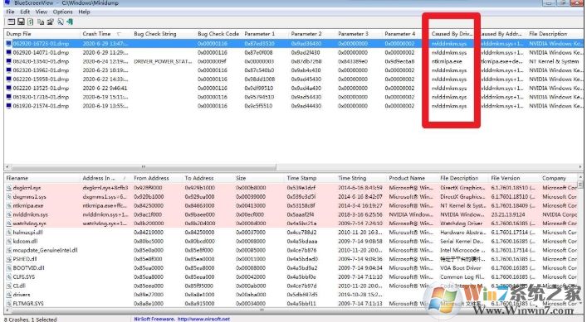Screen dimensions: 587x322
Task: Click the icon beside 062220-13525-01.dmp
Action: [8, 88]
